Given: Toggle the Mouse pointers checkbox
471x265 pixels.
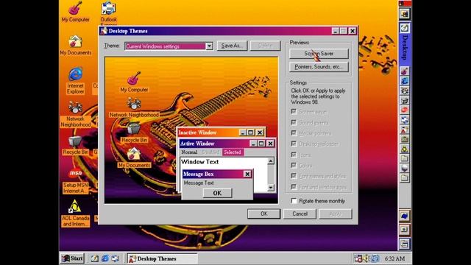Looking at the screenshot, I should pyautogui.click(x=294, y=133).
